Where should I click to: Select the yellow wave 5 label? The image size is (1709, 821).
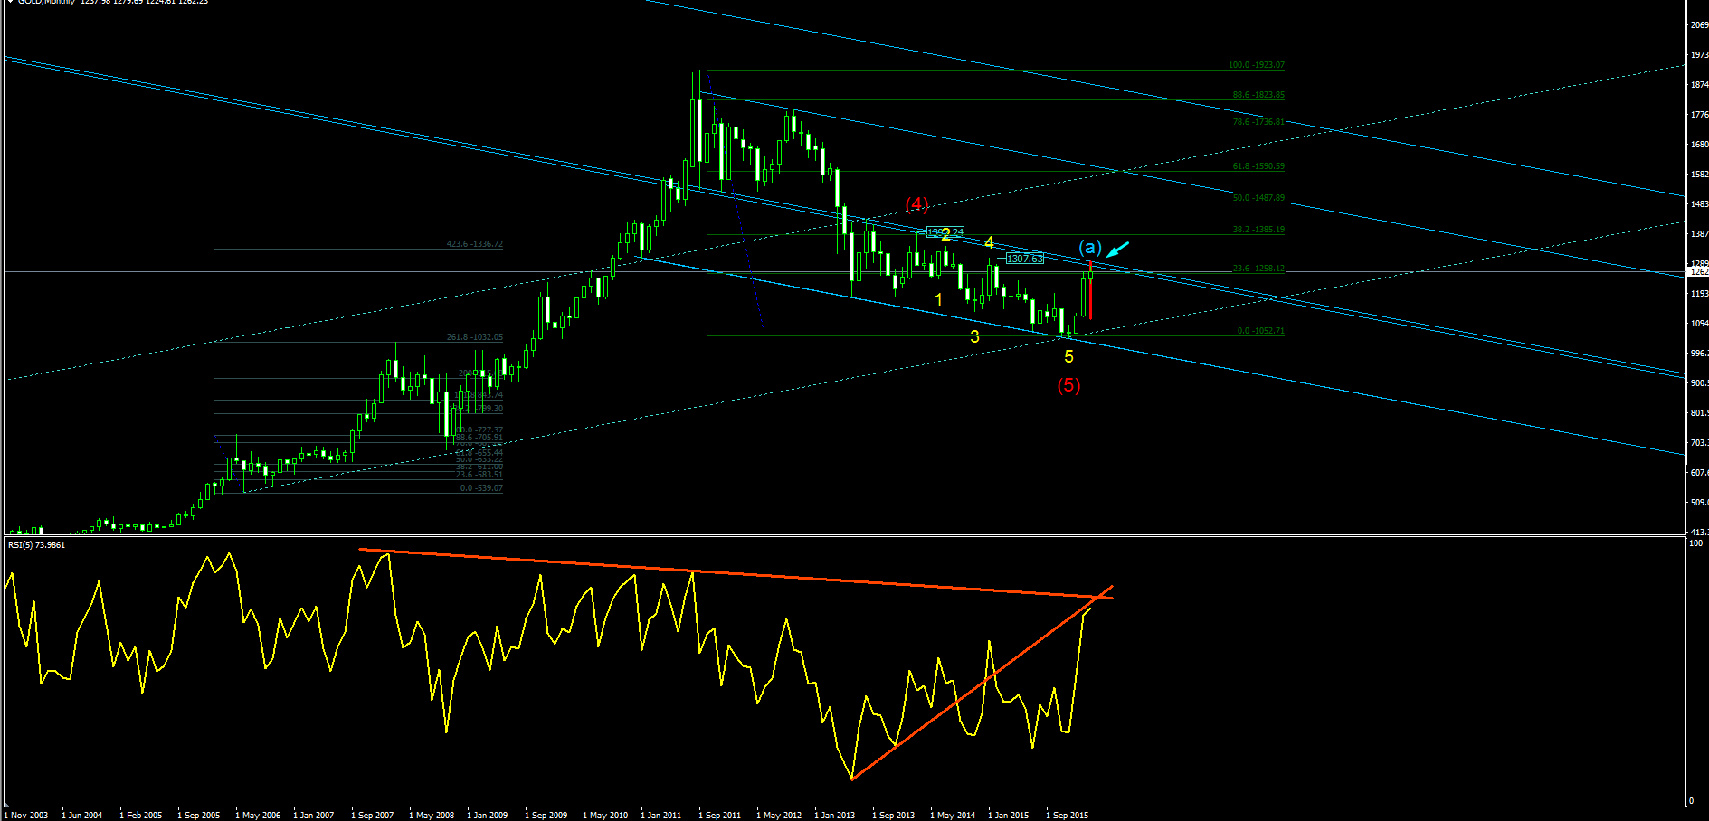tap(1068, 357)
